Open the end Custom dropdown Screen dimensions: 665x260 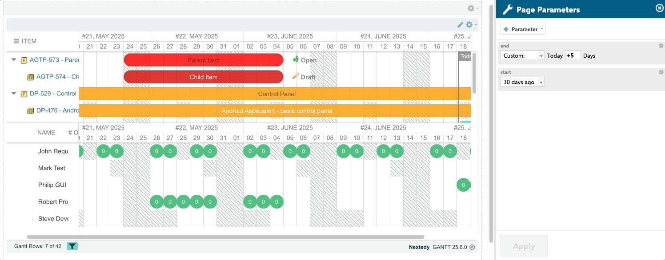point(522,56)
